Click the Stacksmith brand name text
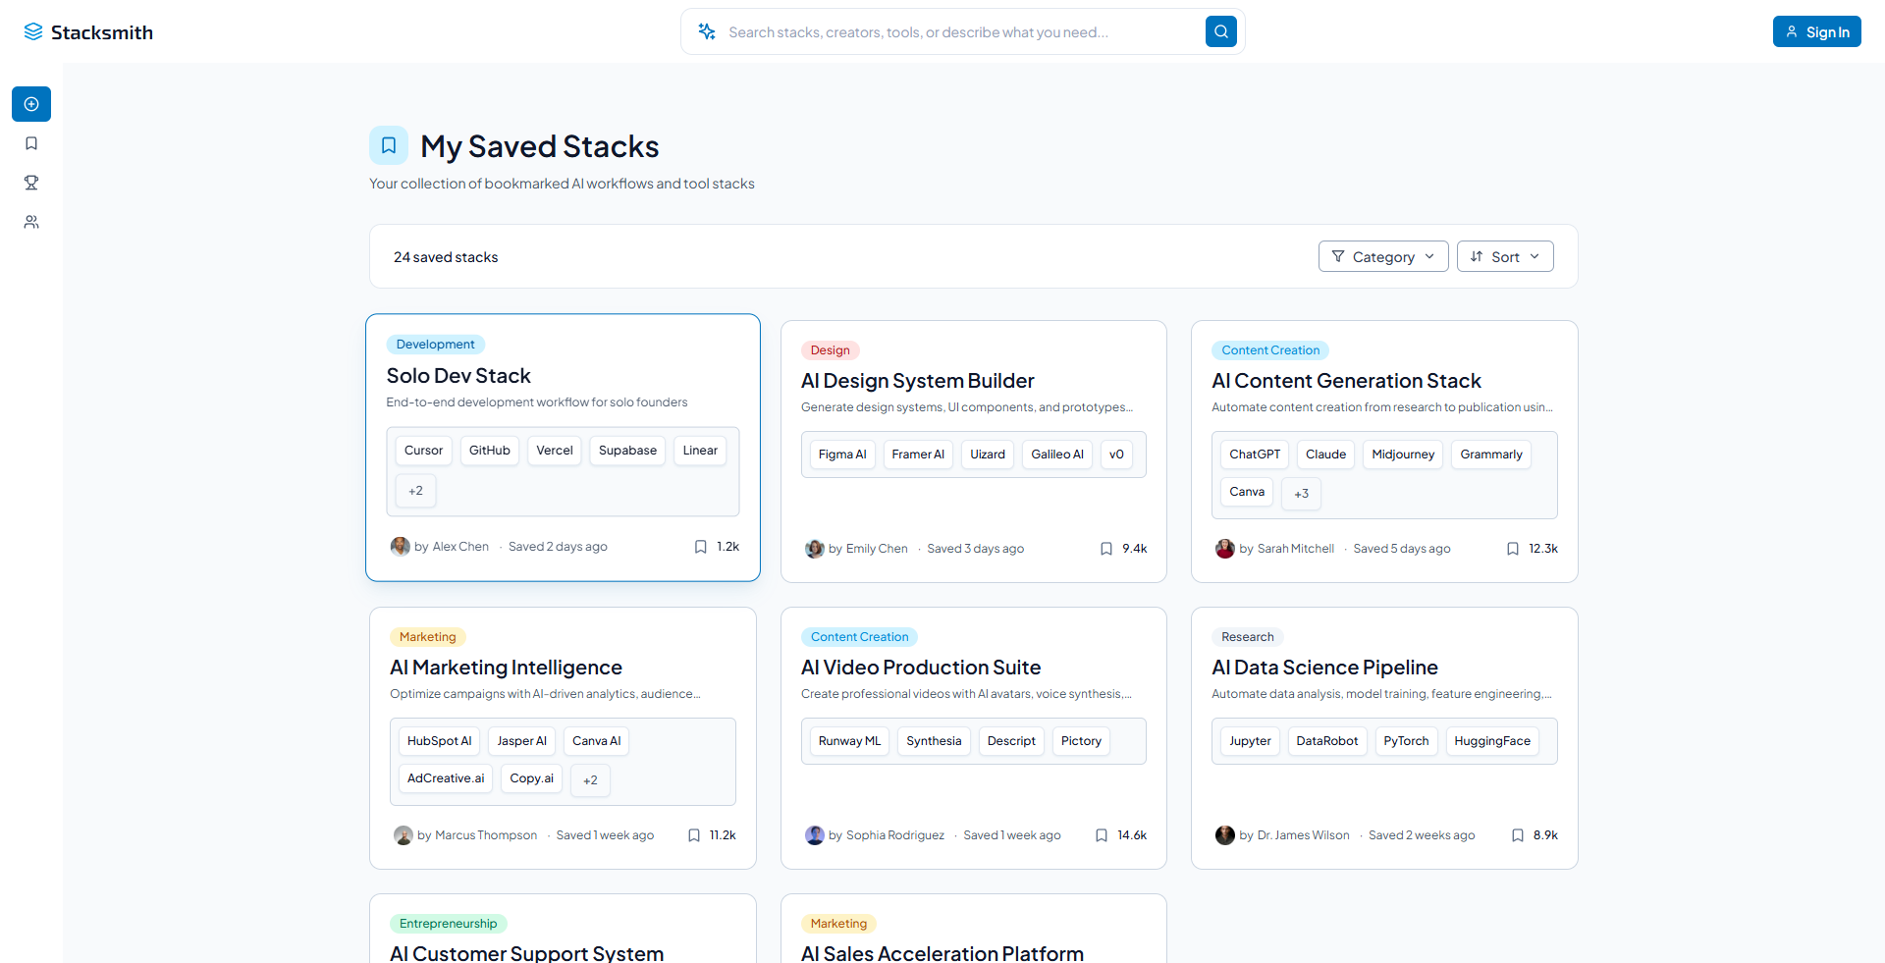 tap(102, 32)
